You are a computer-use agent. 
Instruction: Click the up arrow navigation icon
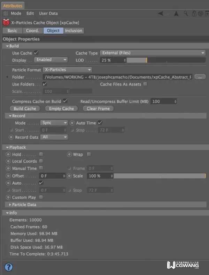(176, 14)
